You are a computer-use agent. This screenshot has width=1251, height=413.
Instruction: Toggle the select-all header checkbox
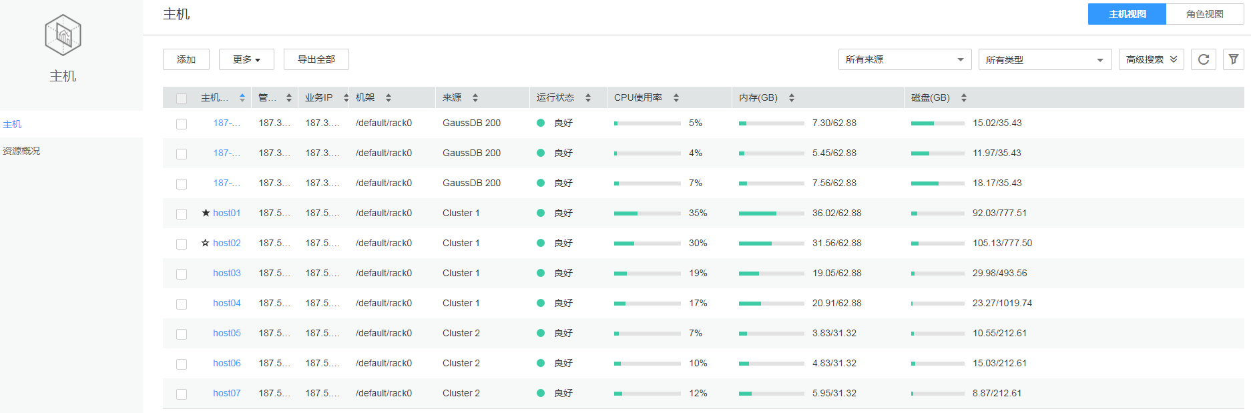tap(182, 98)
